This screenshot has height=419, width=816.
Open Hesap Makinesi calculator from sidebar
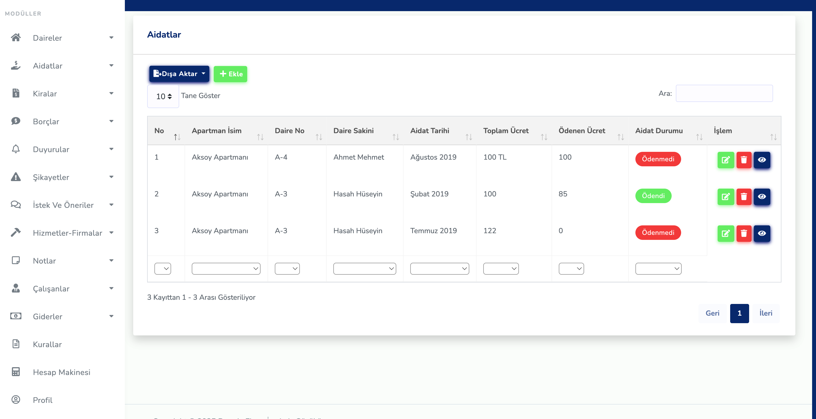(x=62, y=372)
